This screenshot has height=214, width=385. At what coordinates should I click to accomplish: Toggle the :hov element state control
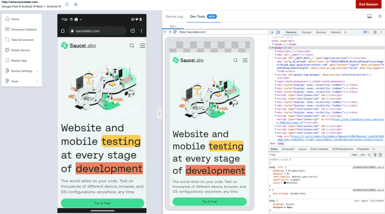pos(354,155)
